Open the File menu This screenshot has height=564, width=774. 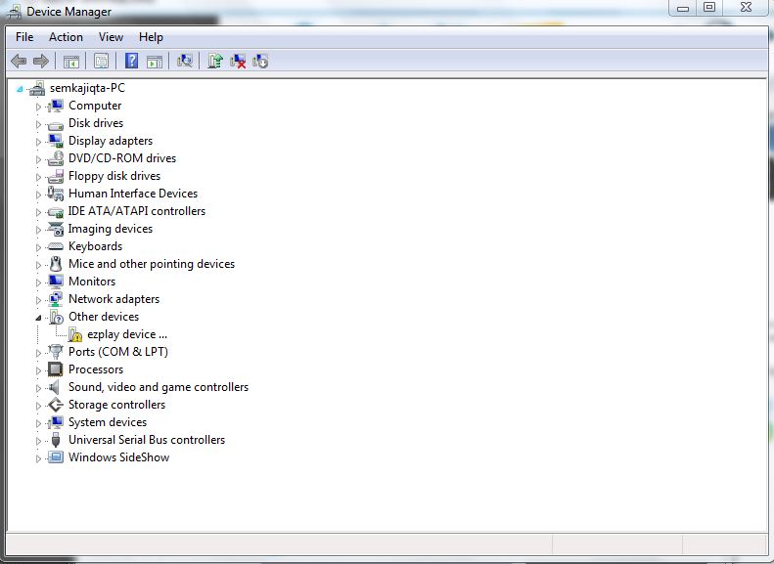24,37
